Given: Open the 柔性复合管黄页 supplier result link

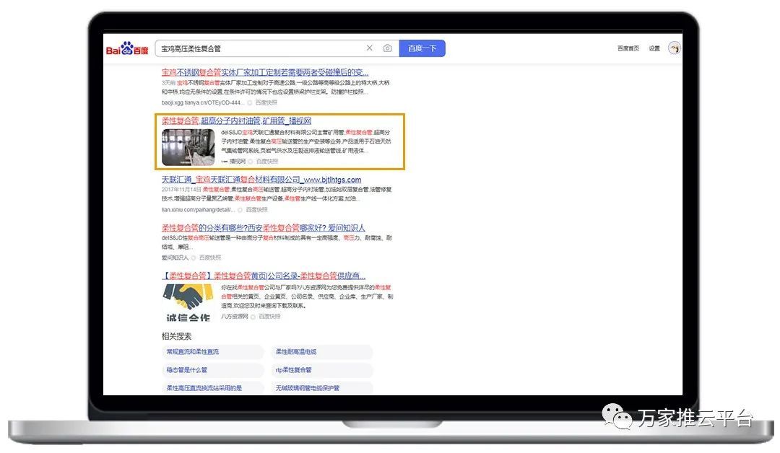Looking at the screenshot, I should [x=263, y=276].
